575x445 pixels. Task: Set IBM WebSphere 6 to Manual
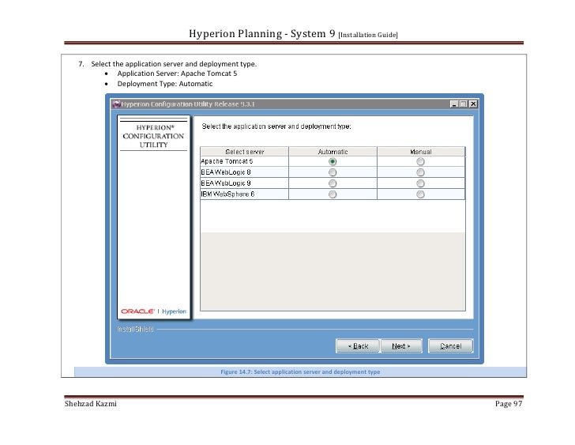click(420, 194)
